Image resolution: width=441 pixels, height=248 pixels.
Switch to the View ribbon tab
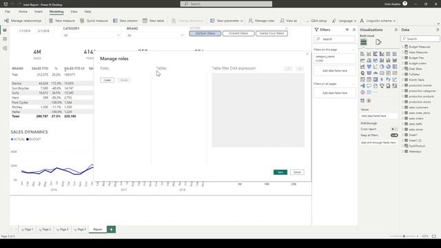point(74,12)
